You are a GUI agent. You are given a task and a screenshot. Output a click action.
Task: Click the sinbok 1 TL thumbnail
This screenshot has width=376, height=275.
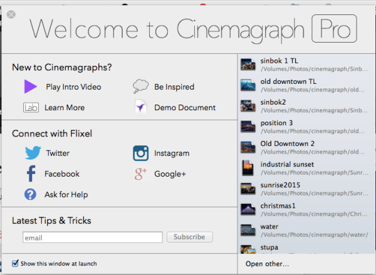248,65
